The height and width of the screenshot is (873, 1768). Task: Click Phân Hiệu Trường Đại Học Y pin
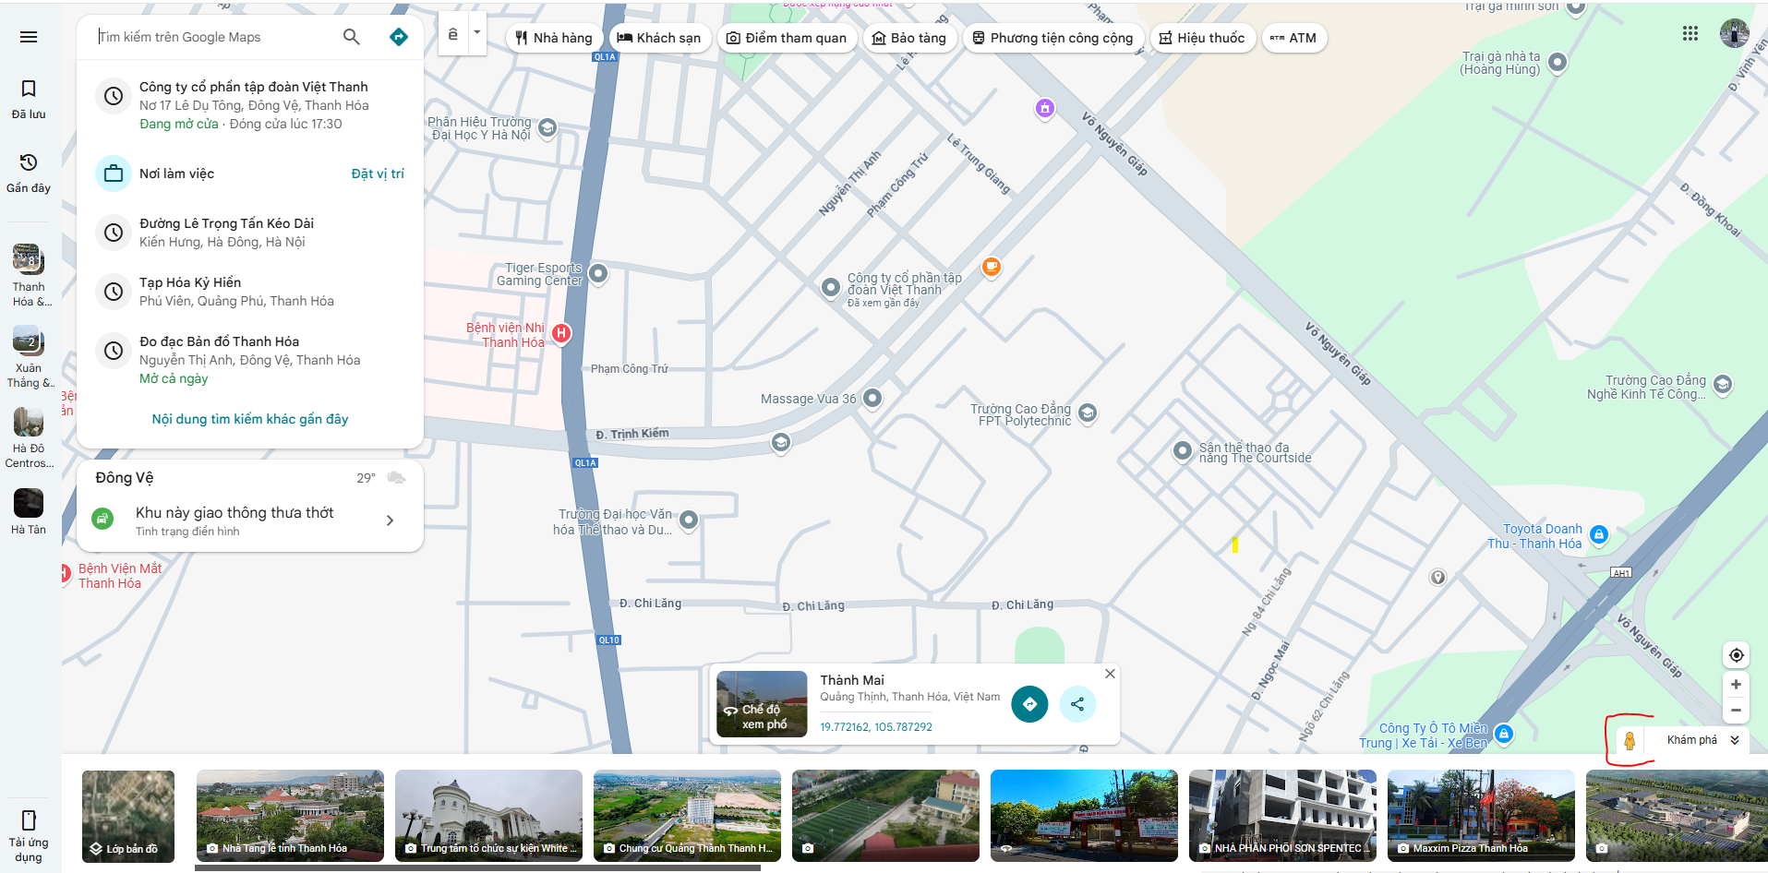pos(547,127)
